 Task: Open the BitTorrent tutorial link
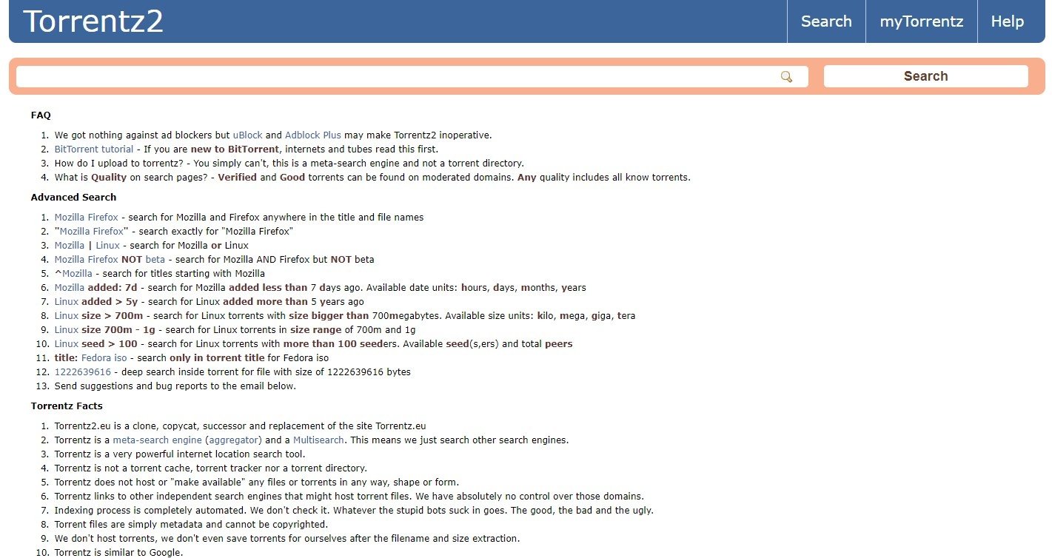tap(94, 149)
